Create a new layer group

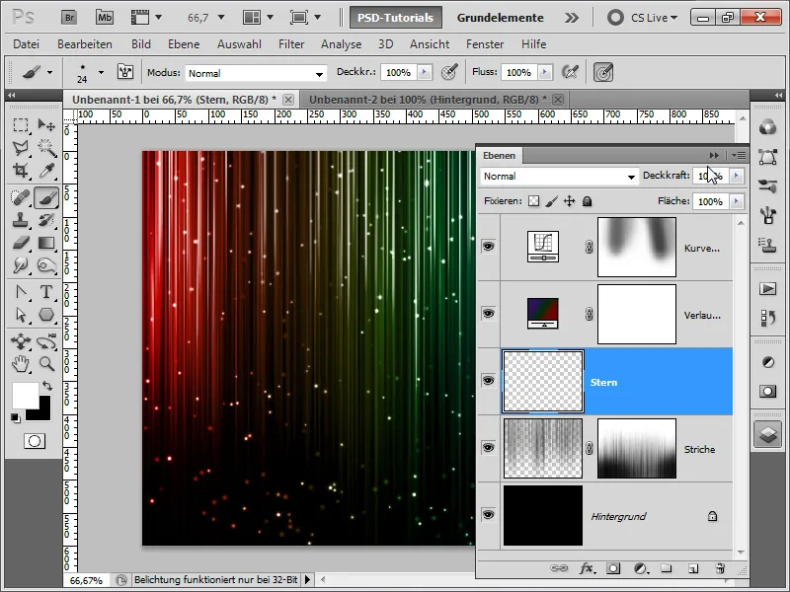pyautogui.click(x=666, y=569)
